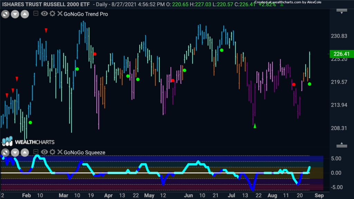354x199 pixels.
Task: Open the wealthcharts.com credit by AlexCole
Action: pos(288,2)
